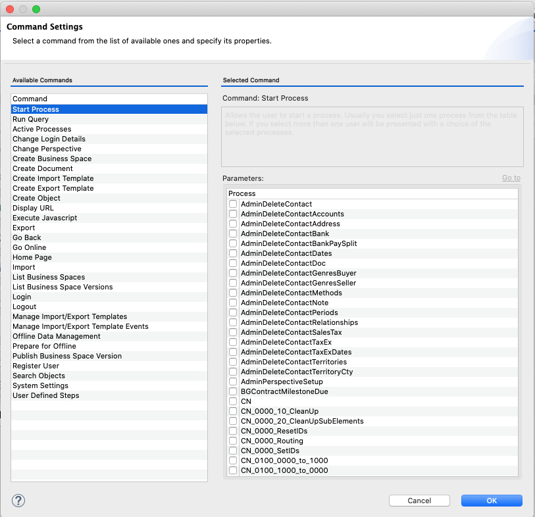Select the CN_0000_Routing checkbox
535x517 pixels.
(x=233, y=441)
